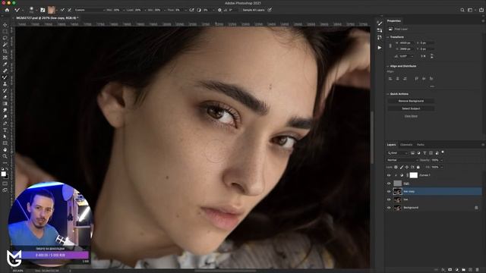The image size is (486, 273).
Task: Open the Edit Toolbar ellipsis
Action: (5, 163)
